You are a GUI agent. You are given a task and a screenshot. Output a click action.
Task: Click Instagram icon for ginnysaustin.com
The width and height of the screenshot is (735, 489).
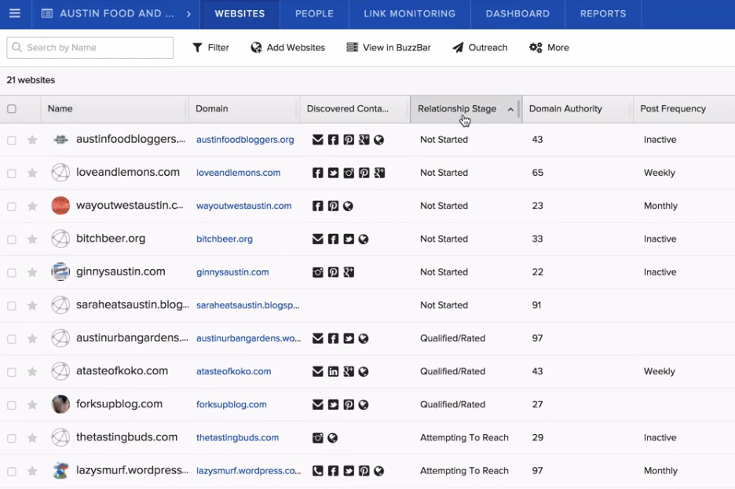[x=318, y=272]
